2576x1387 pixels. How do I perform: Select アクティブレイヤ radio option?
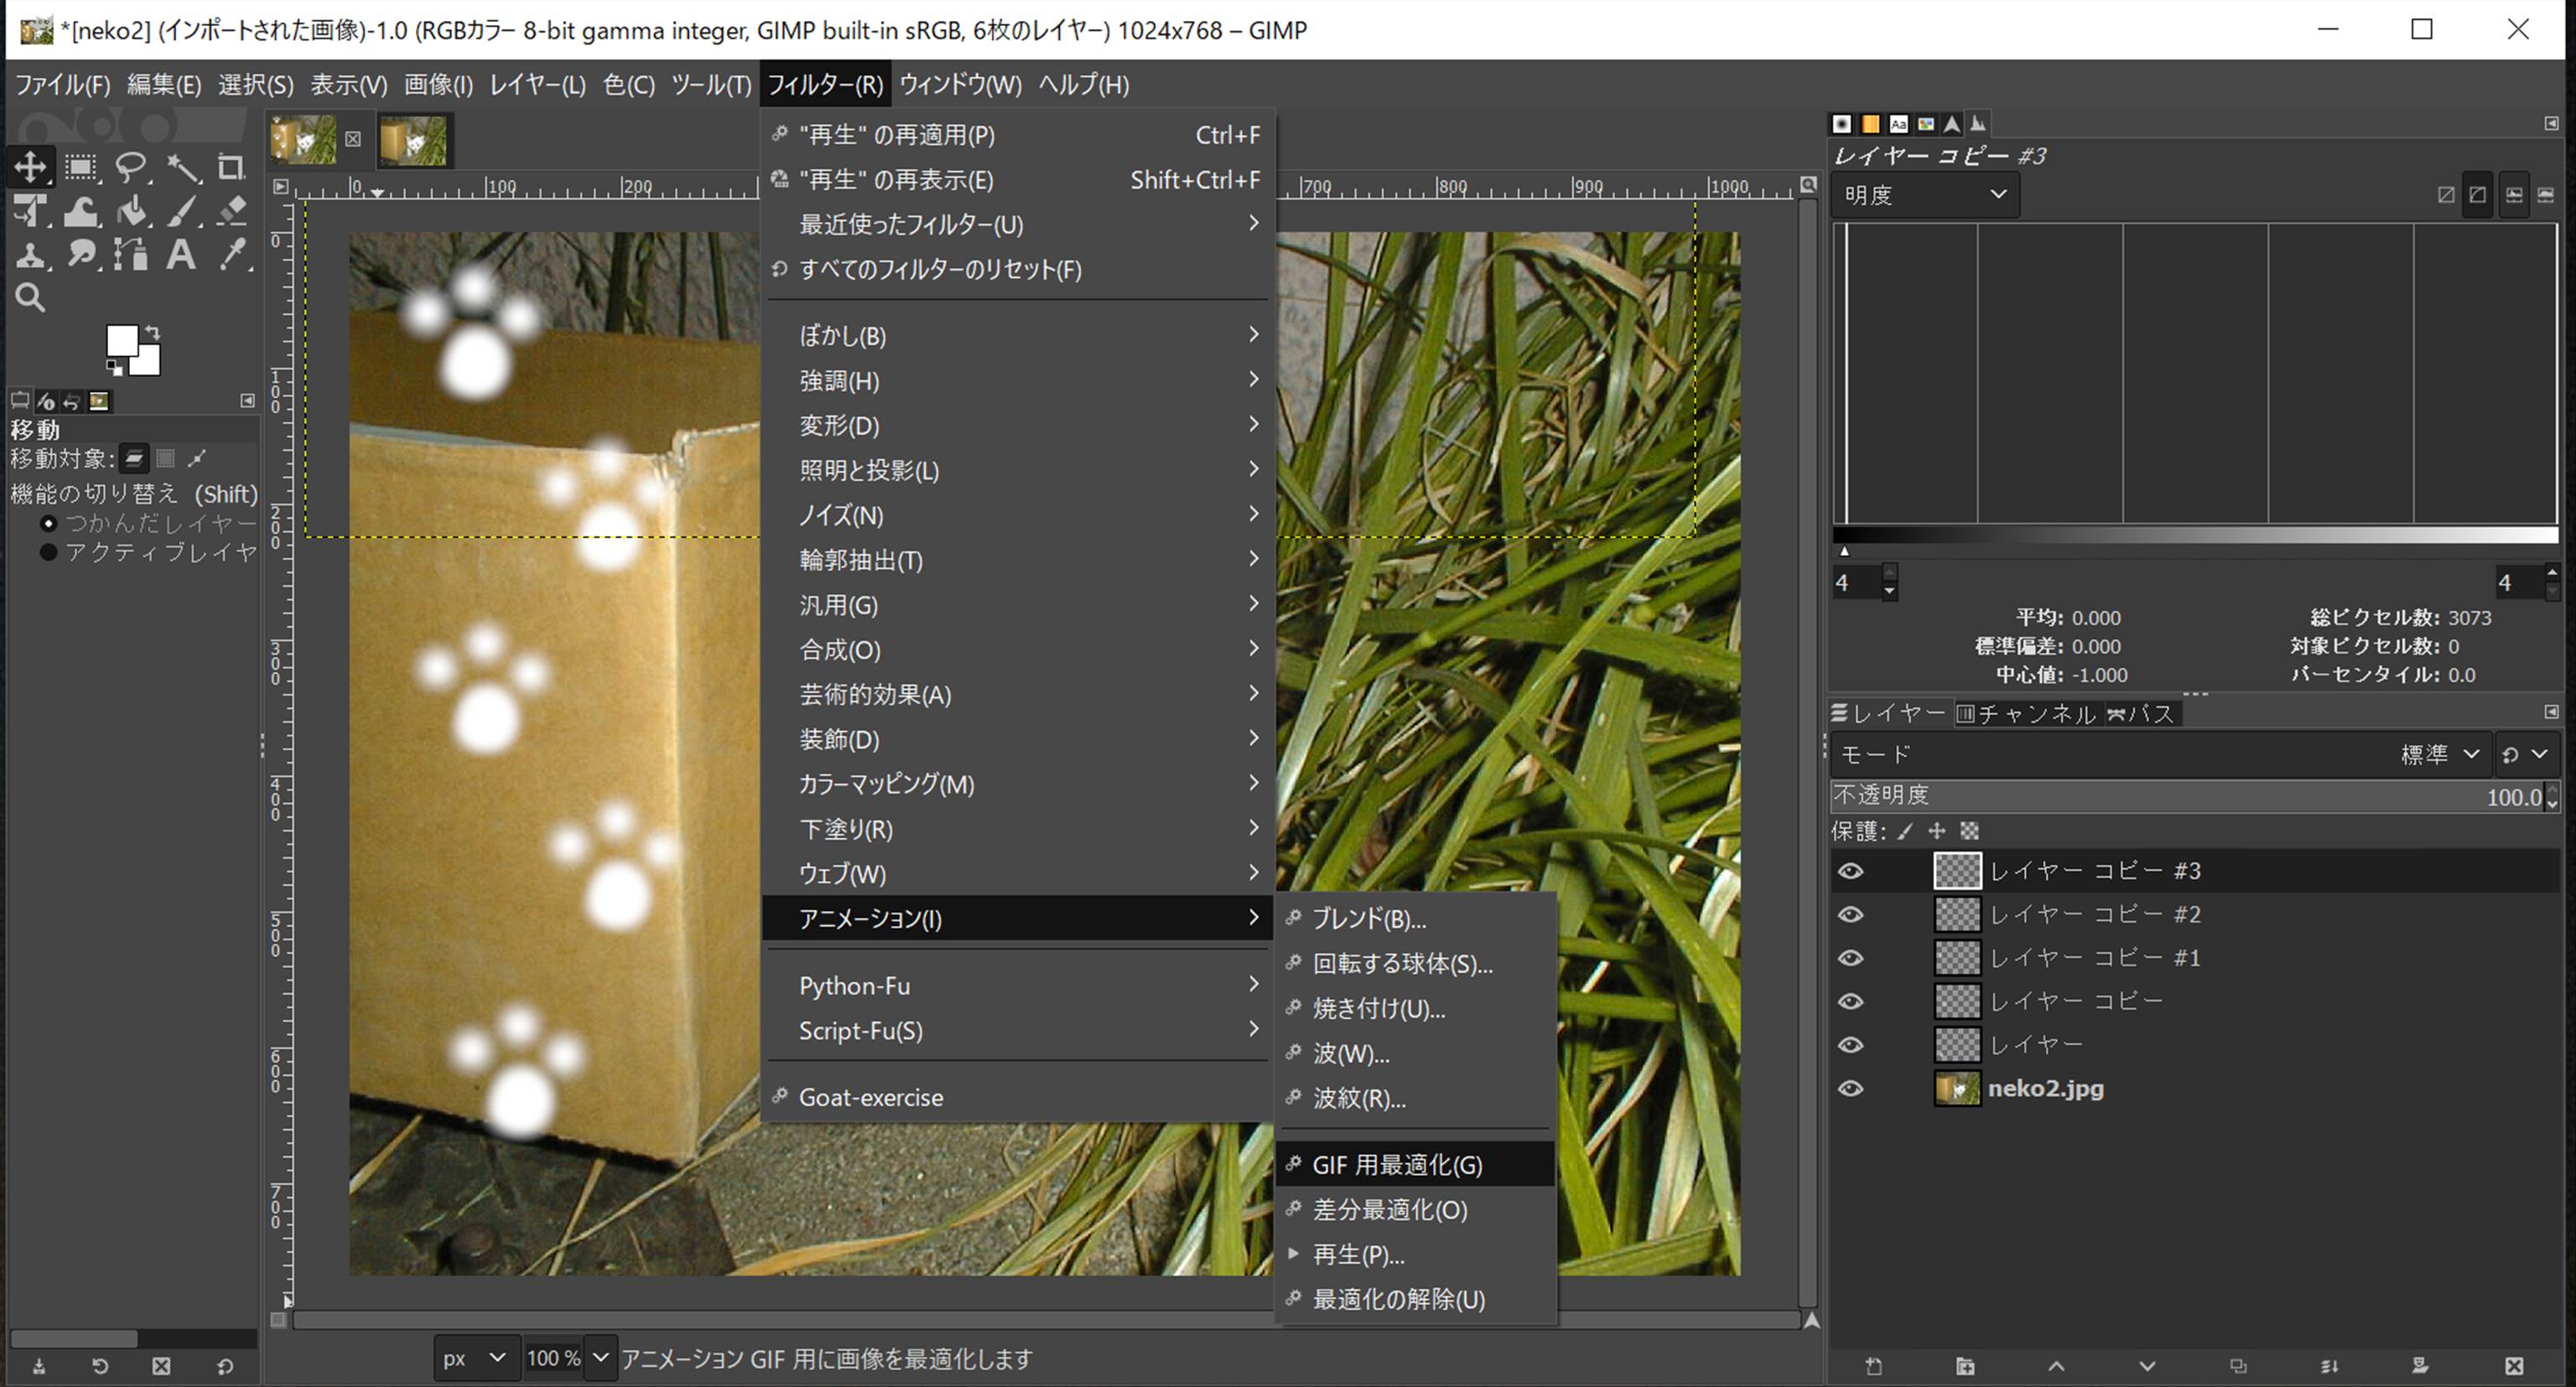click(x=48, y=552)
